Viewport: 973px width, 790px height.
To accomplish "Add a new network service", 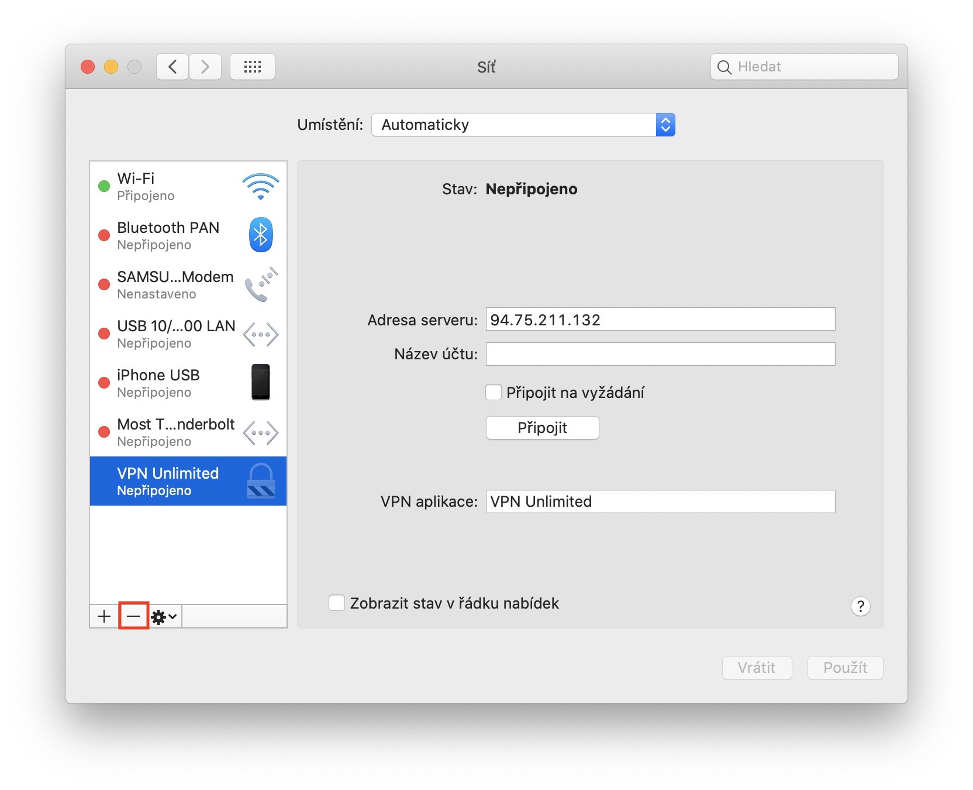I will pos(104,616).
